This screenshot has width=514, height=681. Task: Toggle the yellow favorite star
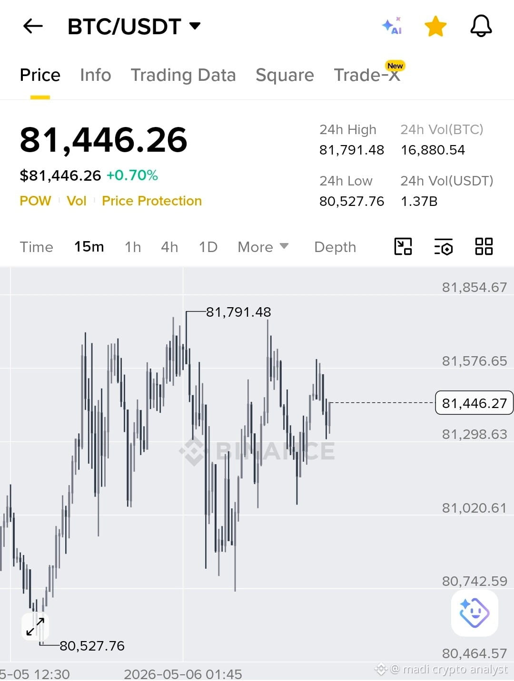435,26
